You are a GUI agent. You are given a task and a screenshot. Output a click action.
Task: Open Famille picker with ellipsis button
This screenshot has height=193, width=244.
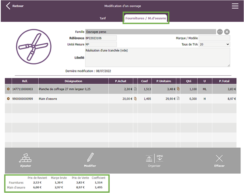220,31
